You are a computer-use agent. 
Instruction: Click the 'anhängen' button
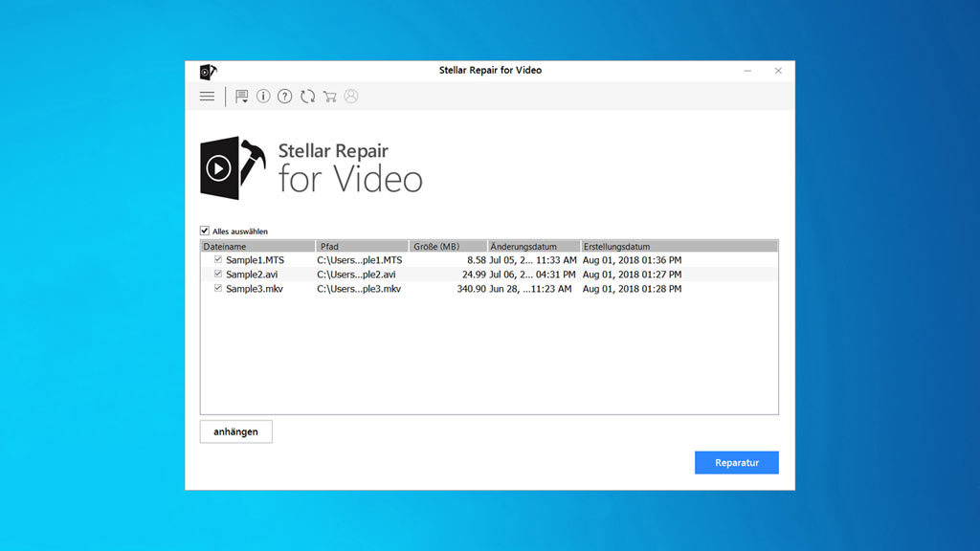click(235, 431)
